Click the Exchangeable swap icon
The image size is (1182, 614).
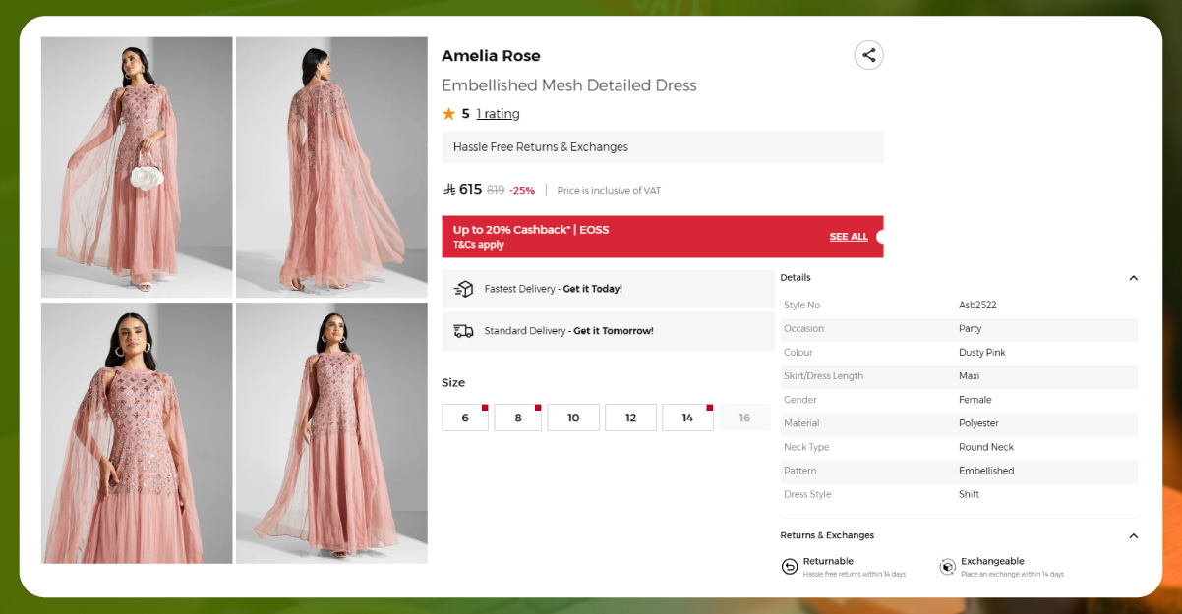click(947, 567)
